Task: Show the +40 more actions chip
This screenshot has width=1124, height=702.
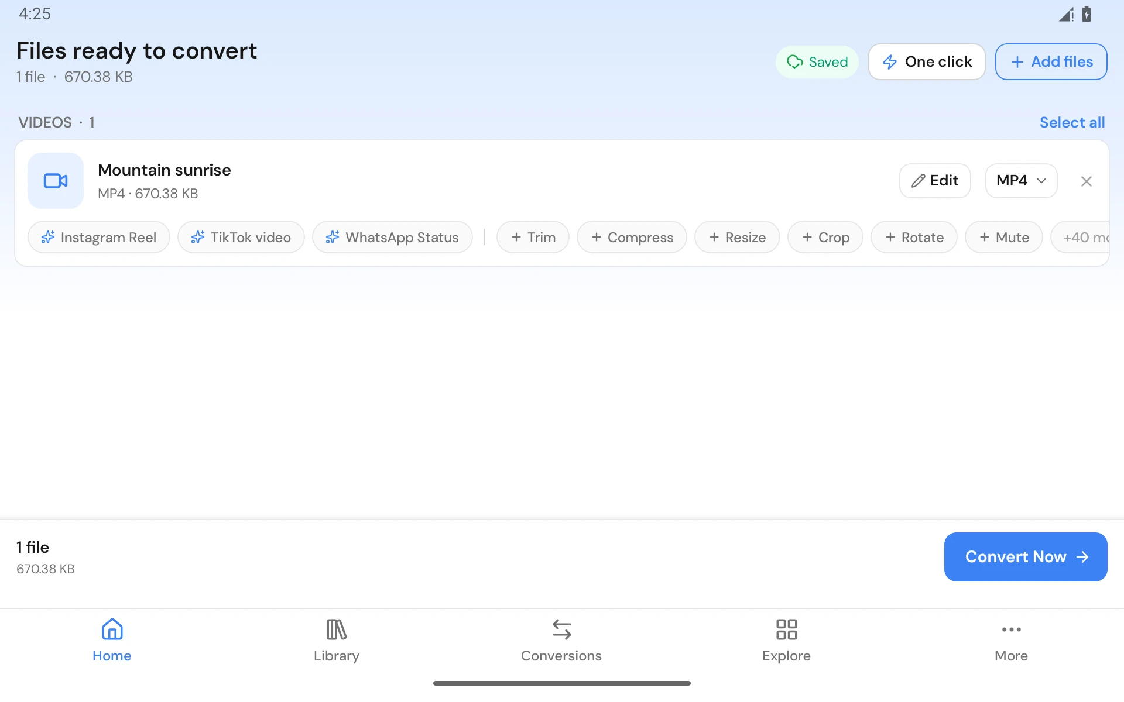Action: [x=1081, y=237]
